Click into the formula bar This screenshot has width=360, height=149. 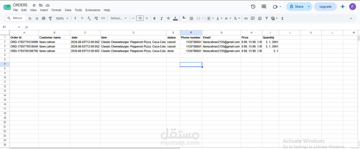[194, 27]
